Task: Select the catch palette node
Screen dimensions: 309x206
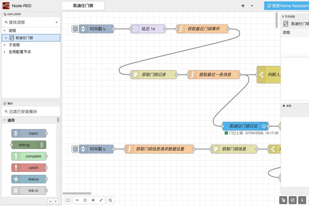Action: click(x=29, y=168)
